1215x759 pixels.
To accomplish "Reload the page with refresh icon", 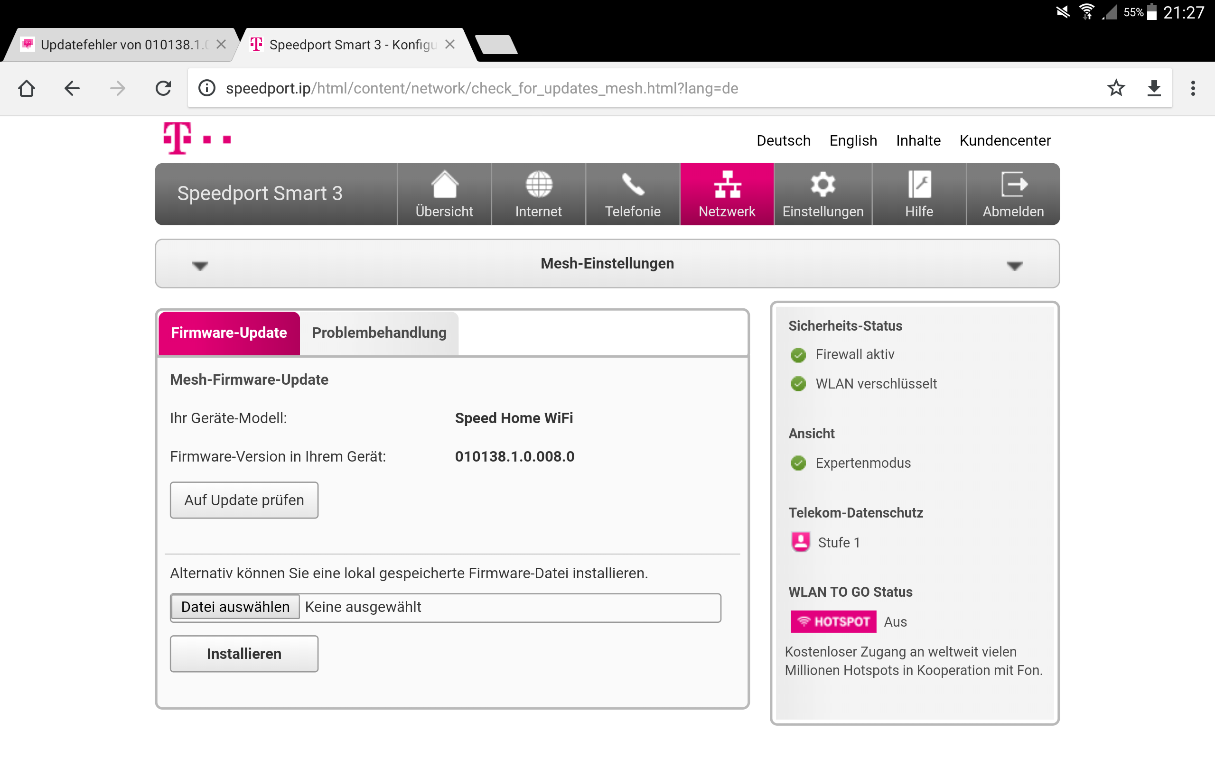I will tap(163, 88).
